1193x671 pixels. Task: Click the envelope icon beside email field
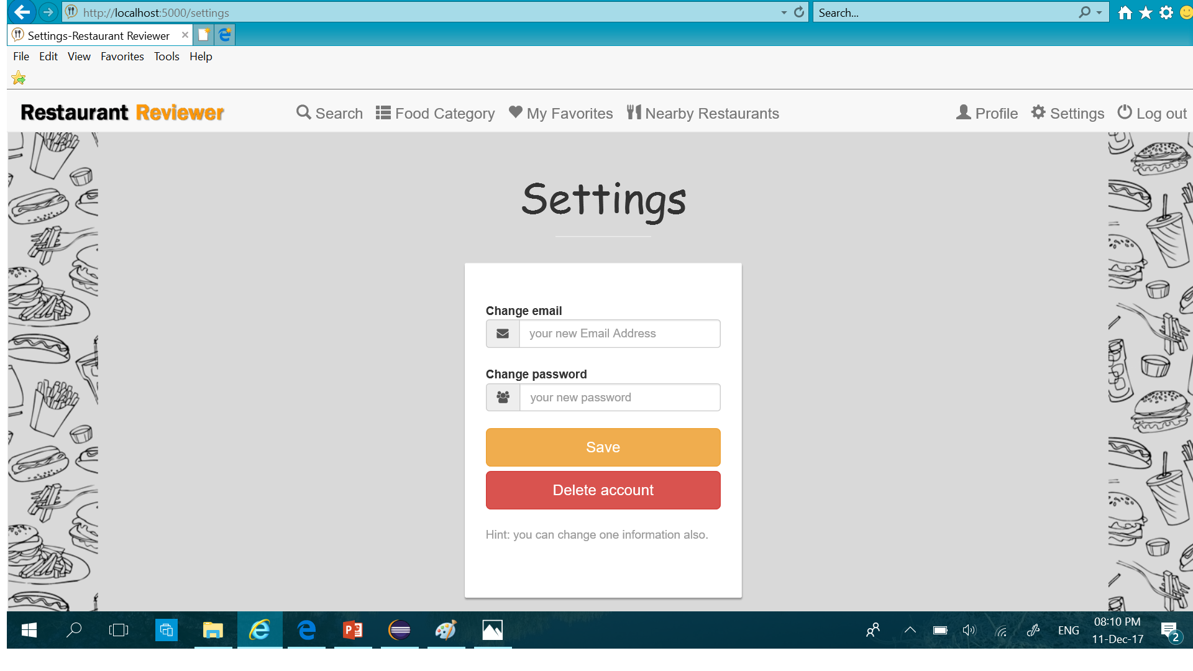tap(503, 334)
